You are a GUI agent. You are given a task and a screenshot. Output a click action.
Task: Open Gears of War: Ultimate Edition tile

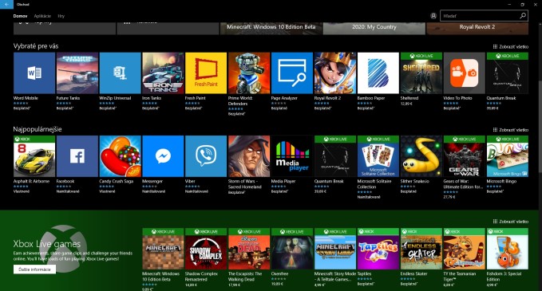tap(465, 156)
